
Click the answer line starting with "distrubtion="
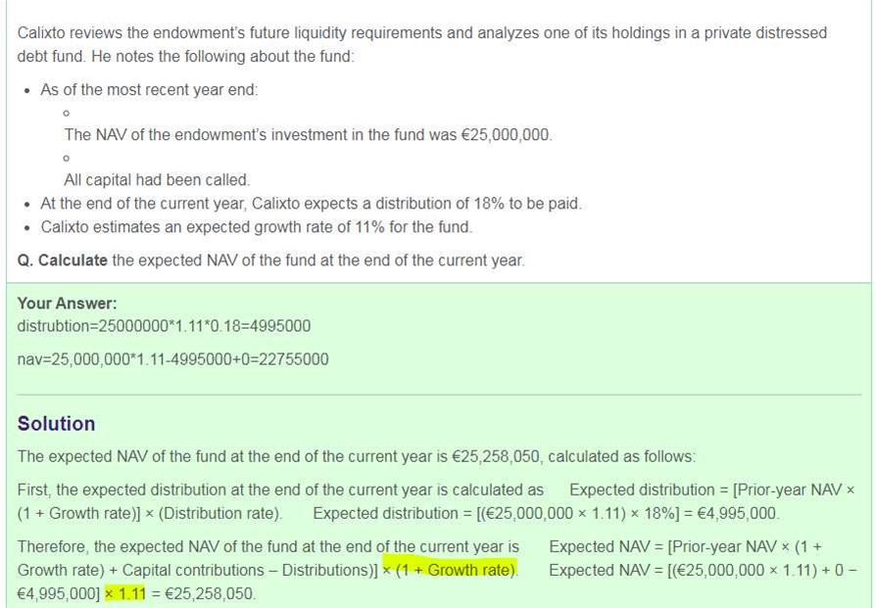click(x=164, y=326)
